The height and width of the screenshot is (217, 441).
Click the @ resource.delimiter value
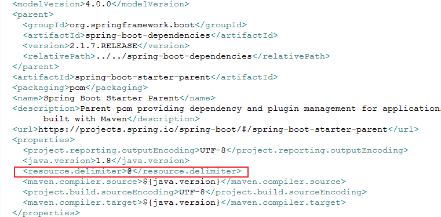tap(129, 171)
